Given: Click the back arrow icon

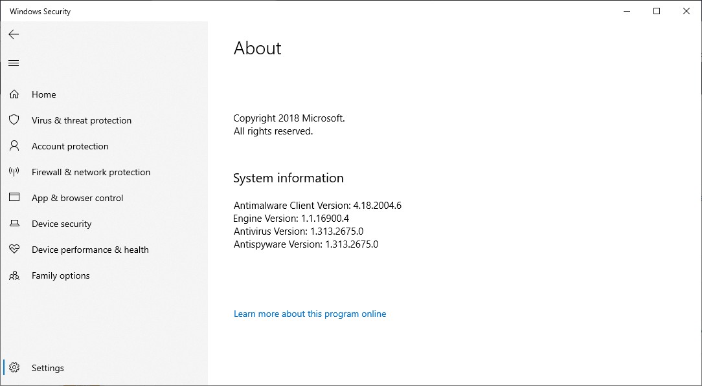Looking at the screenshot, I should coord(14,34).
